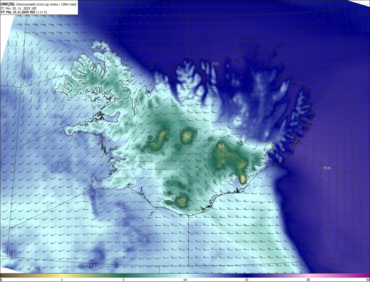This screenshot has height=282, width=370.
Task: Click the colorbar tick label 0
Action: pos(1,280)
